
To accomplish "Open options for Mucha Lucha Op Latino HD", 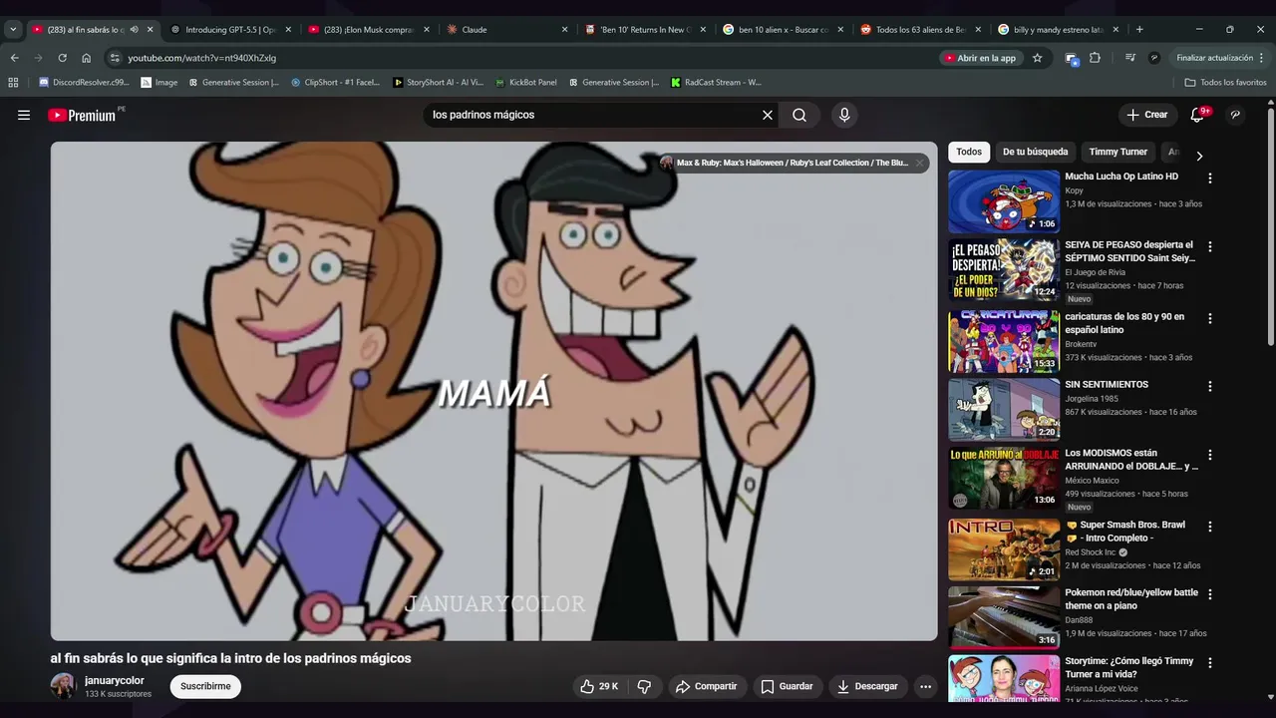I will [1210, 179].
